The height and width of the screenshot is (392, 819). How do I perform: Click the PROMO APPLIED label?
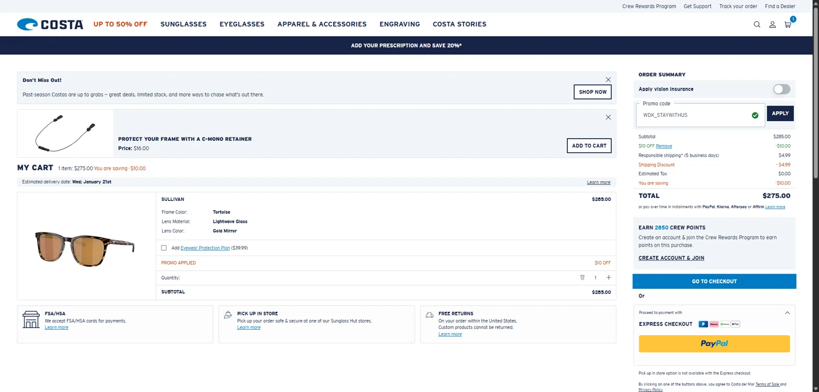click(x=179, y=263)
